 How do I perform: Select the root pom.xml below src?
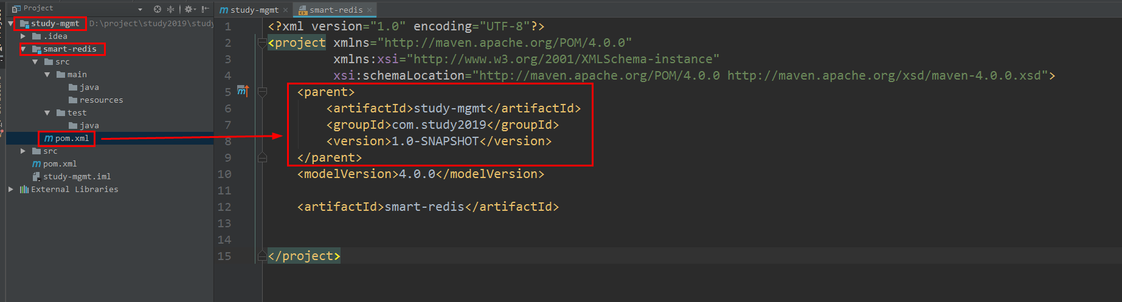(60, 164)
